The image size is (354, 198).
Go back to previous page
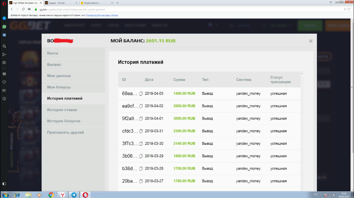tap(12, 9)
